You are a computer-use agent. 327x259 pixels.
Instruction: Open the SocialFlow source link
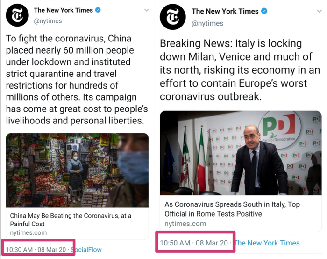tap(86, 250)
